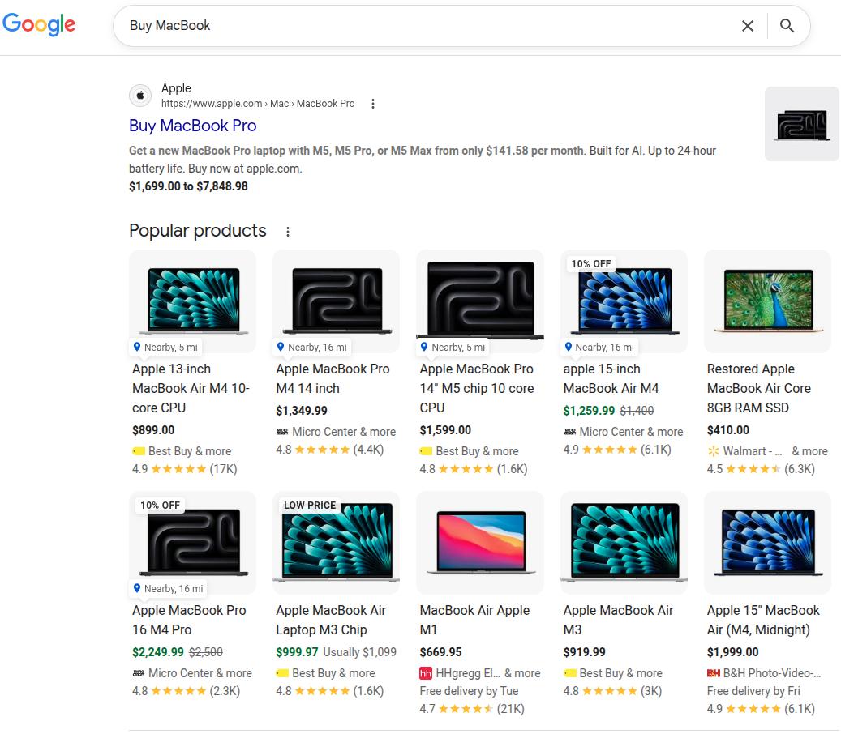Open the three-dot menu beside the Apple result
This screenshot has width=841, height=734.
click(372, 104)
